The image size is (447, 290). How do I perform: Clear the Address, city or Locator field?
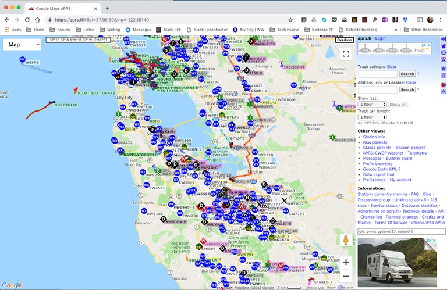point(411,83)
